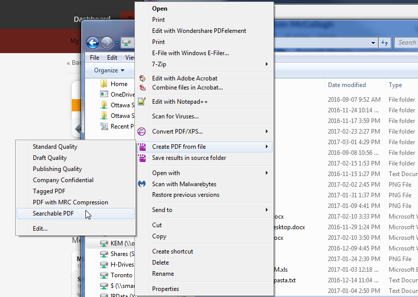Select the Shares network drive icon
The height and width of the screenshot is (297, 418).
click(x=104, y=254)
